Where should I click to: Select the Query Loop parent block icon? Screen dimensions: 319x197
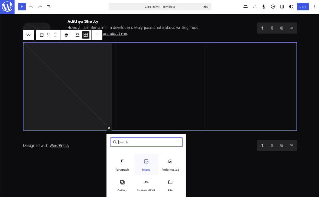[28, 35]
